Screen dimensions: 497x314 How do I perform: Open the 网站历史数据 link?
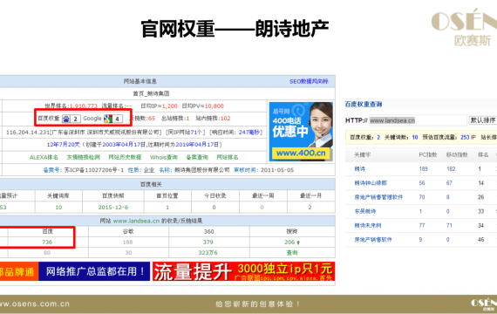click(x=125, y=157)
